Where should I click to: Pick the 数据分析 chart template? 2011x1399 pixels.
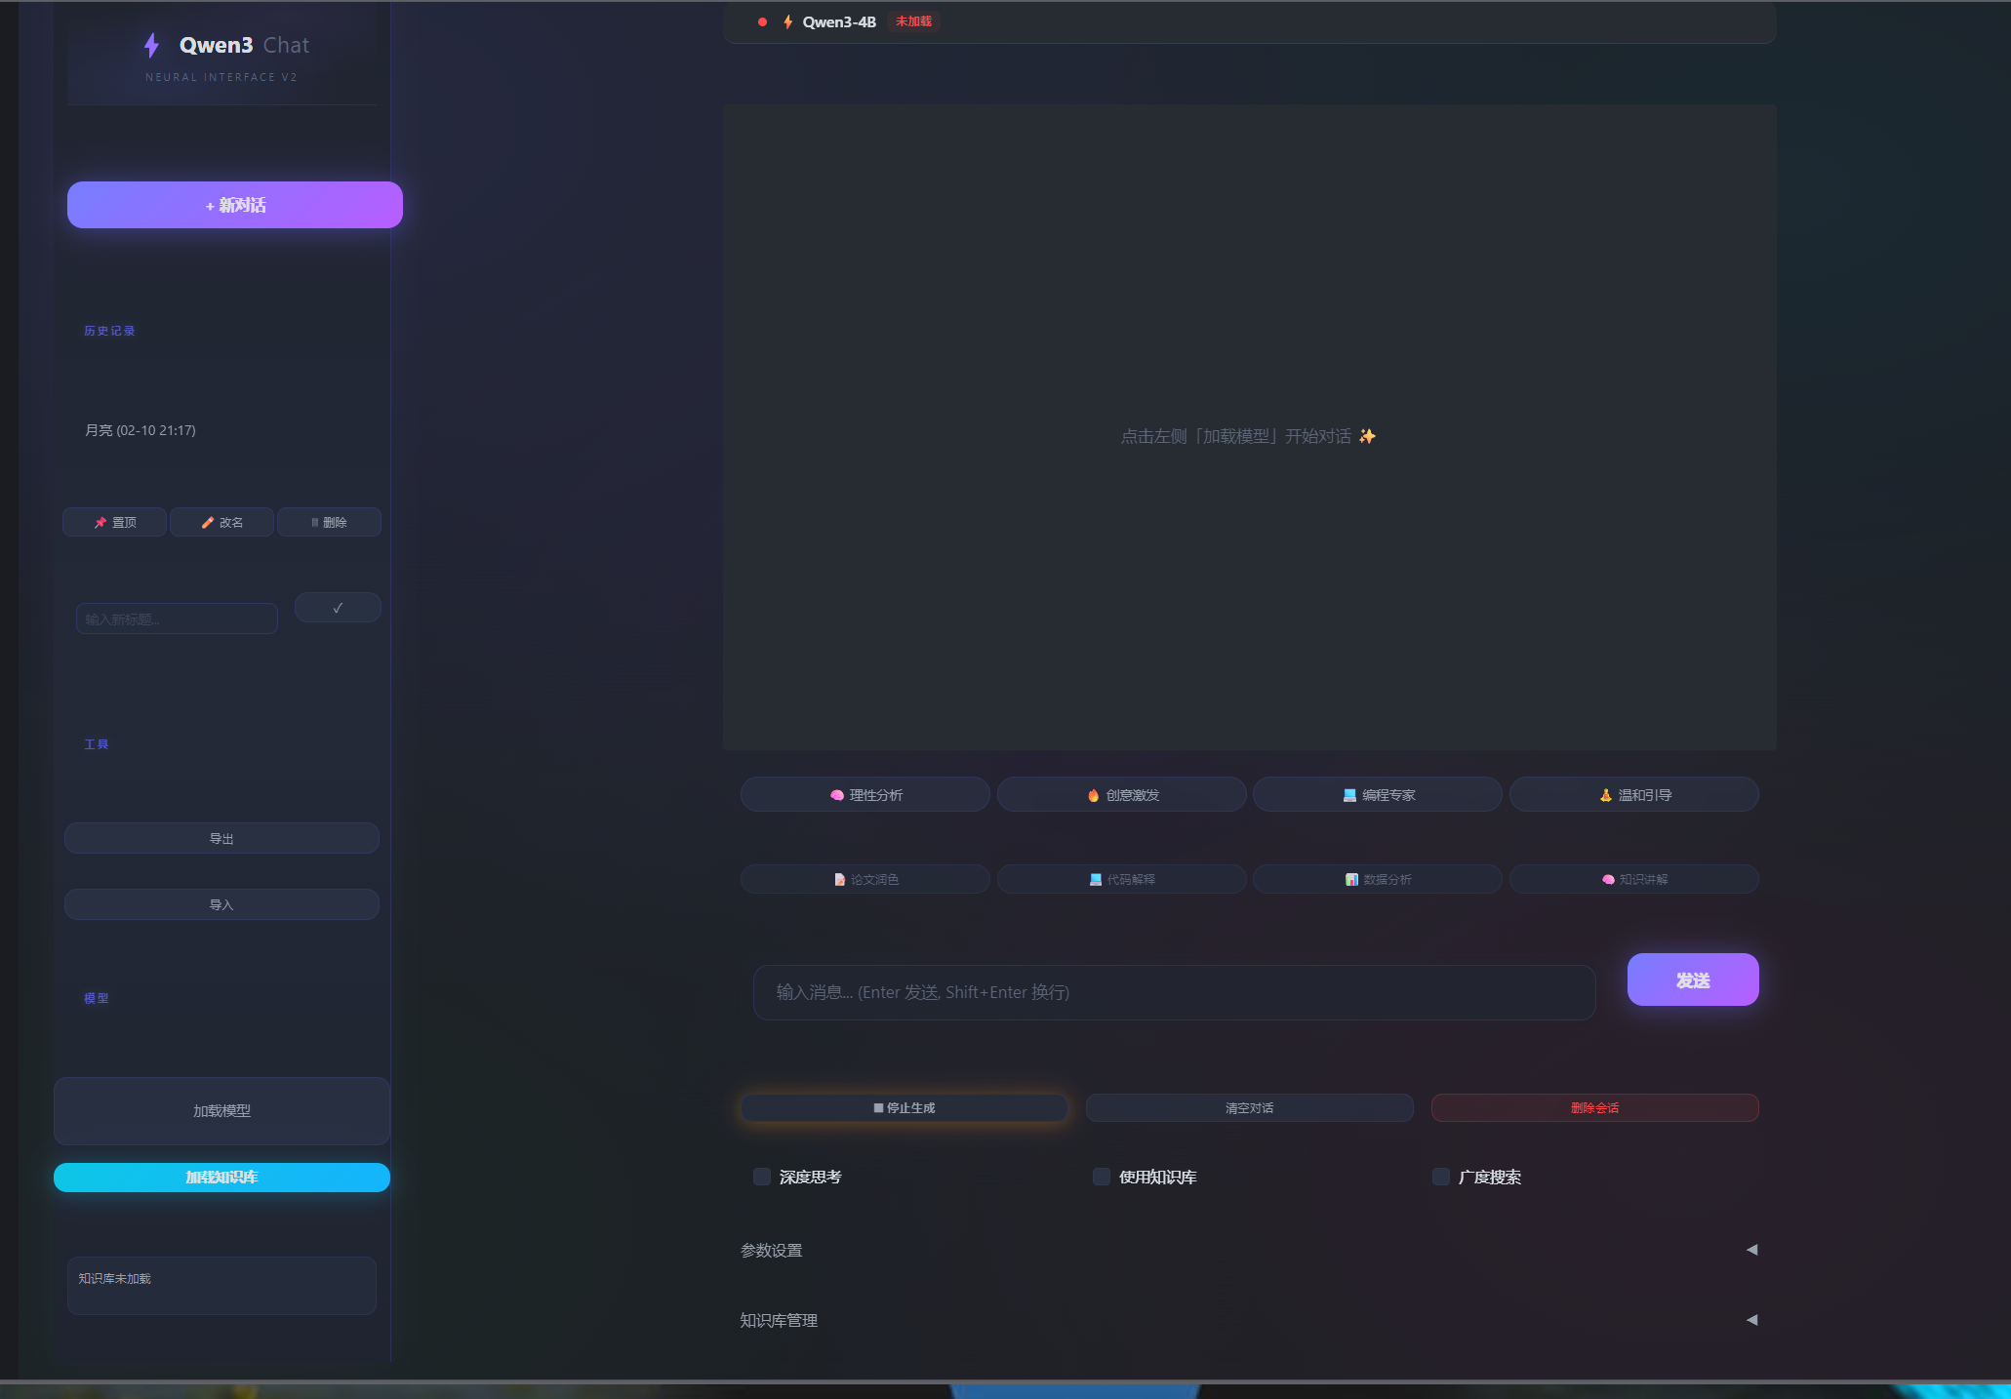1378,879
